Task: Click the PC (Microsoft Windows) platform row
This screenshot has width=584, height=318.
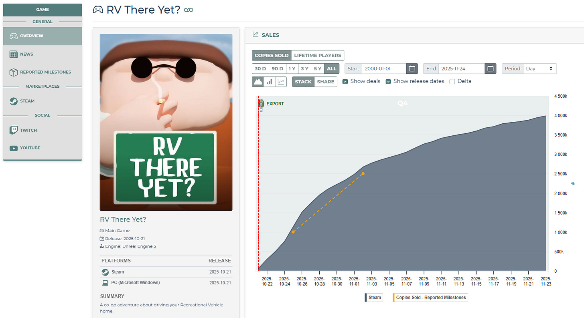Action: [166, 283]
